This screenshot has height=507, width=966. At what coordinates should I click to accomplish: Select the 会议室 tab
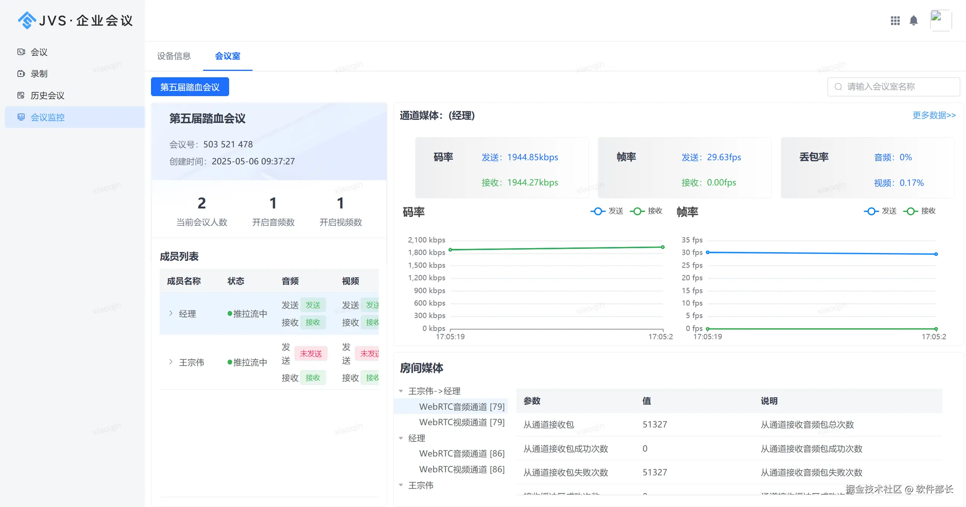pyautogui.click(x=227, y=56)
